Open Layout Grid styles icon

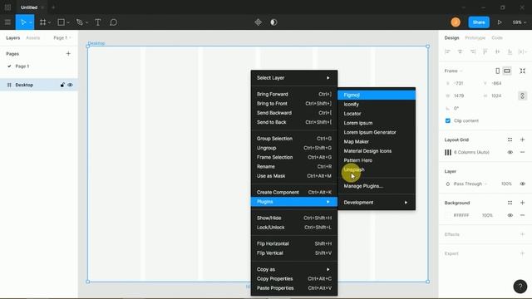510,140
